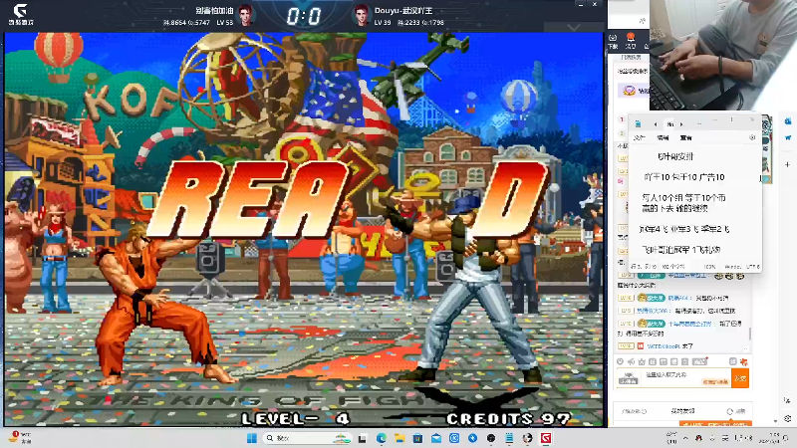Image resolution: width=797 pixels, height=448 pixels.
Task: Open the gear settings icon at bottom right
Action: [787, 419]
